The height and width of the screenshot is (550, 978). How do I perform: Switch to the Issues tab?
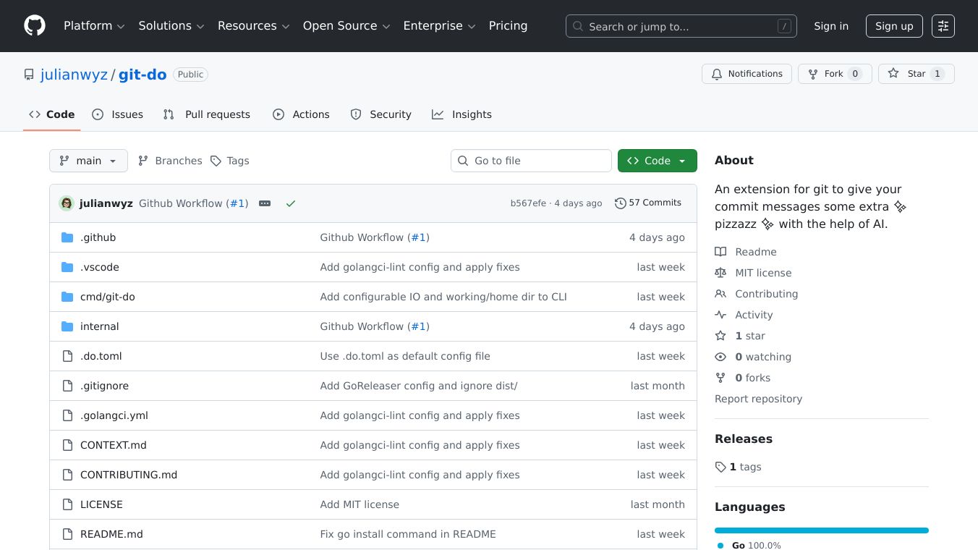pos(118,114)
